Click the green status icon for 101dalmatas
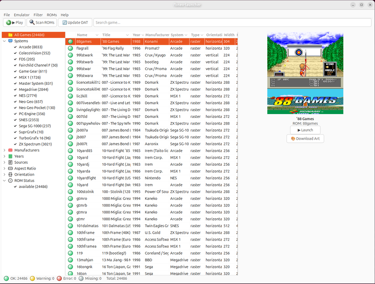This screenshot has height=284, width=375. click(x=70, y=226)
